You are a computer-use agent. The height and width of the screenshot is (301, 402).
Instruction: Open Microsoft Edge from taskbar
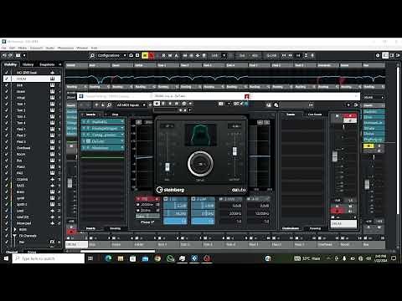pyautogui.click(x=108, y=258)
